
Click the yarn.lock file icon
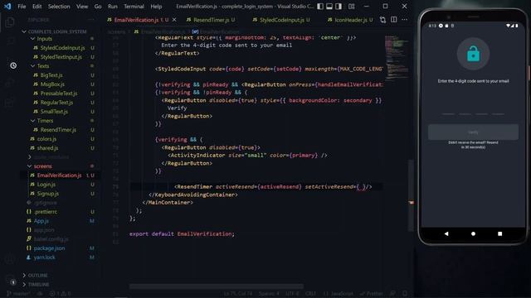click(29, 257)
